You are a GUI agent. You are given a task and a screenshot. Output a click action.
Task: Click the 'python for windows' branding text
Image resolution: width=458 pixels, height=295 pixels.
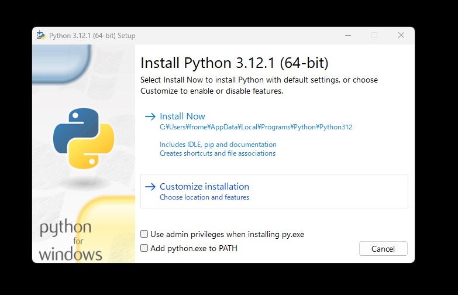68,240
